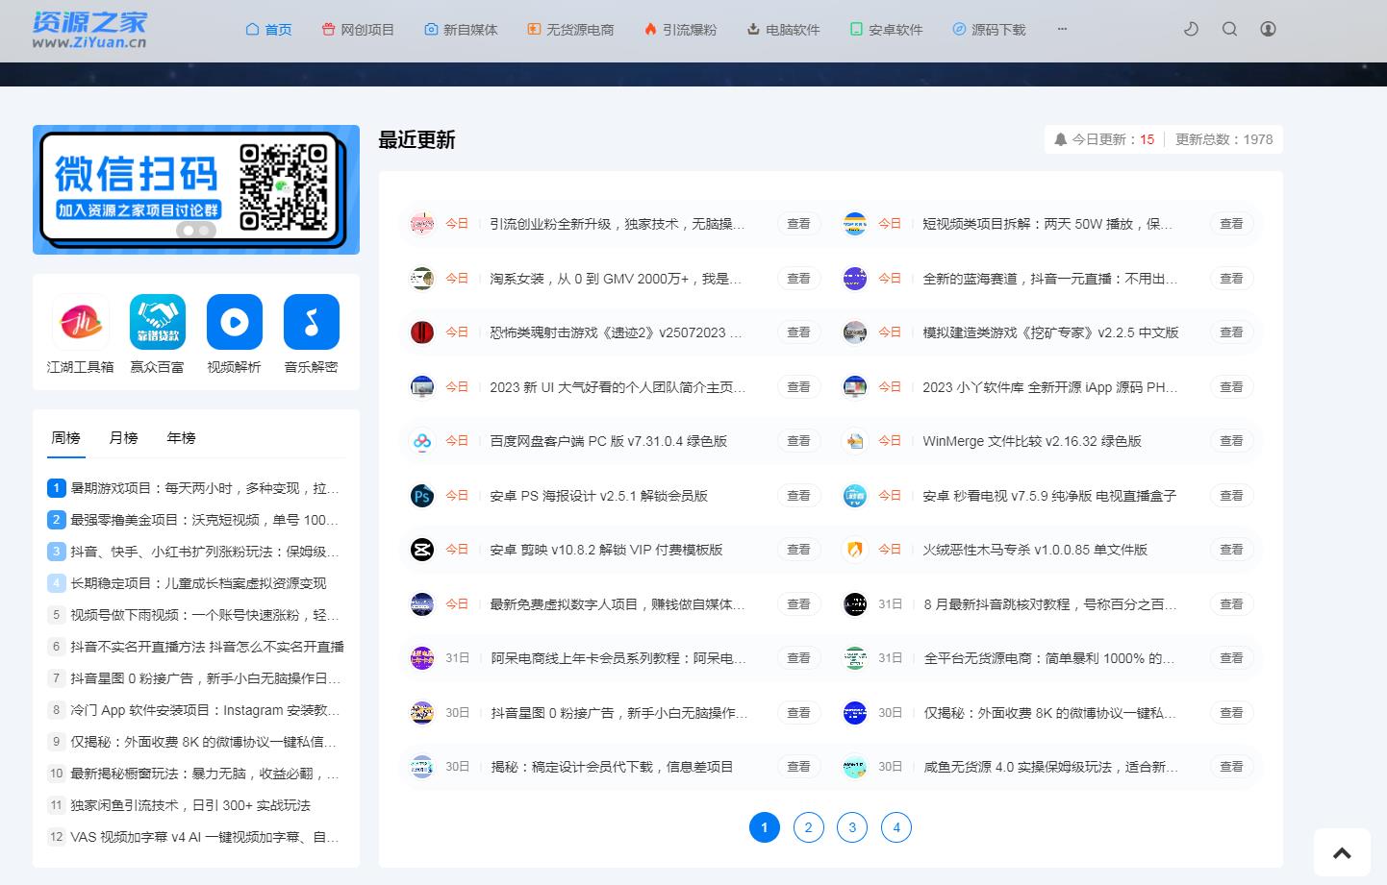
Task: Click the PS 海报设计 avatar icon
Action: coord(421,496)
